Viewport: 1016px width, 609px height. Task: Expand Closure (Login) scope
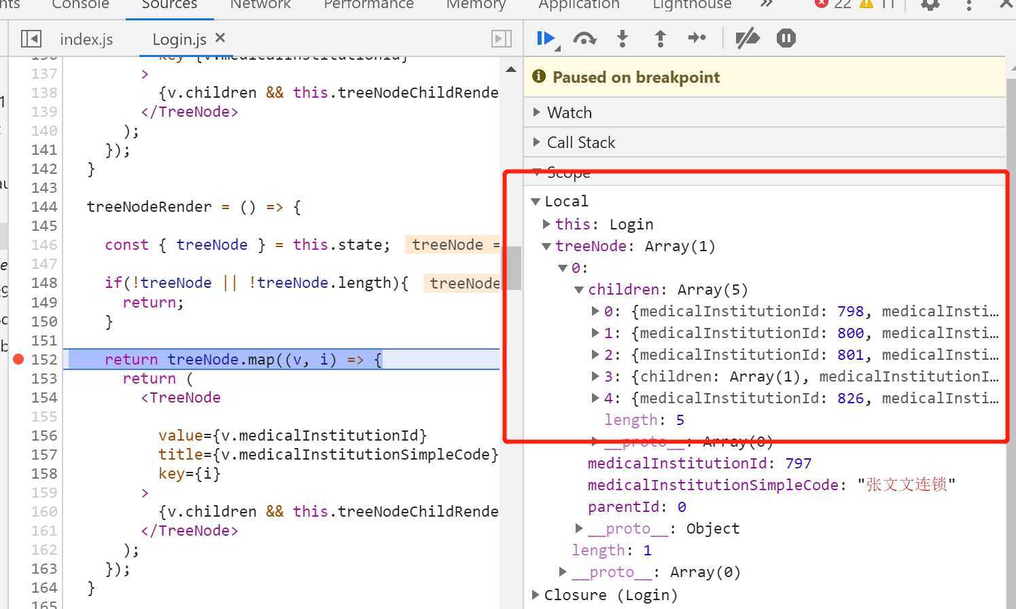(x=536, y=595)
